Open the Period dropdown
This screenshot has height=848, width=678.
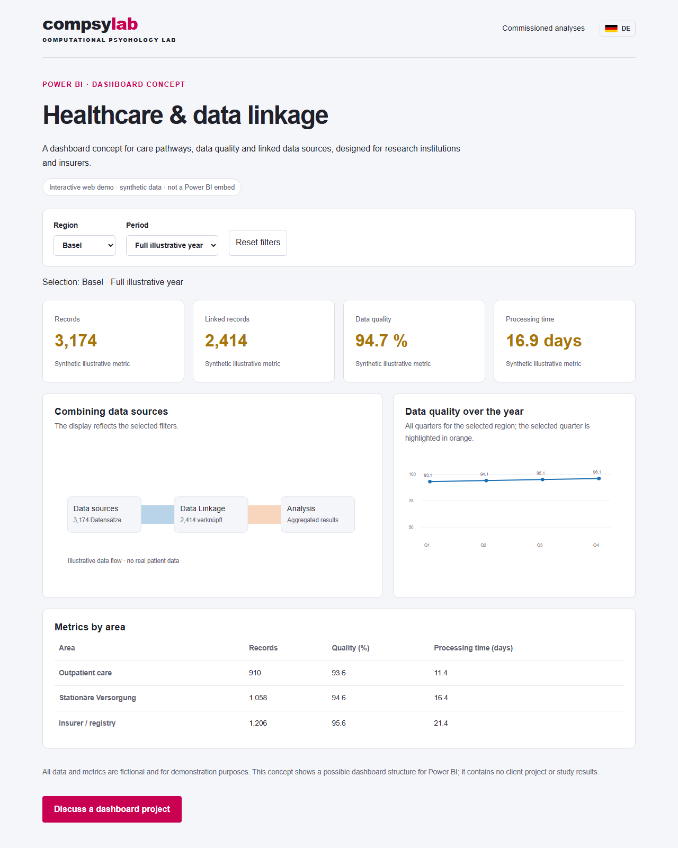[172, 245]
